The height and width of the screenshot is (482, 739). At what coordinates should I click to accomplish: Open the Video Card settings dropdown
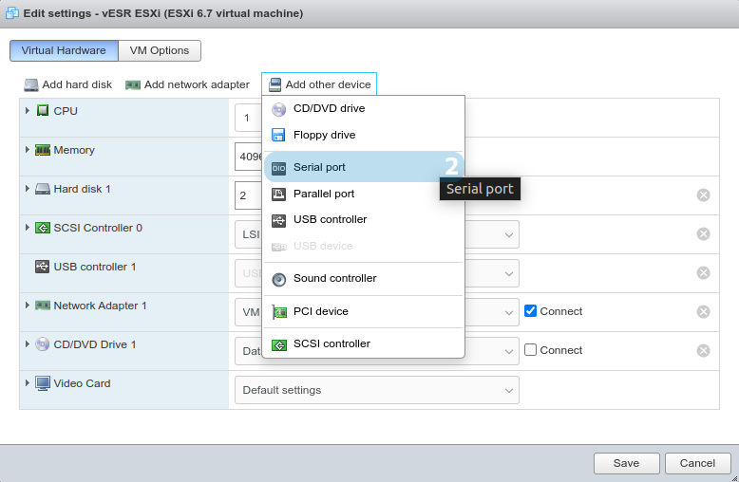point(376,390)
